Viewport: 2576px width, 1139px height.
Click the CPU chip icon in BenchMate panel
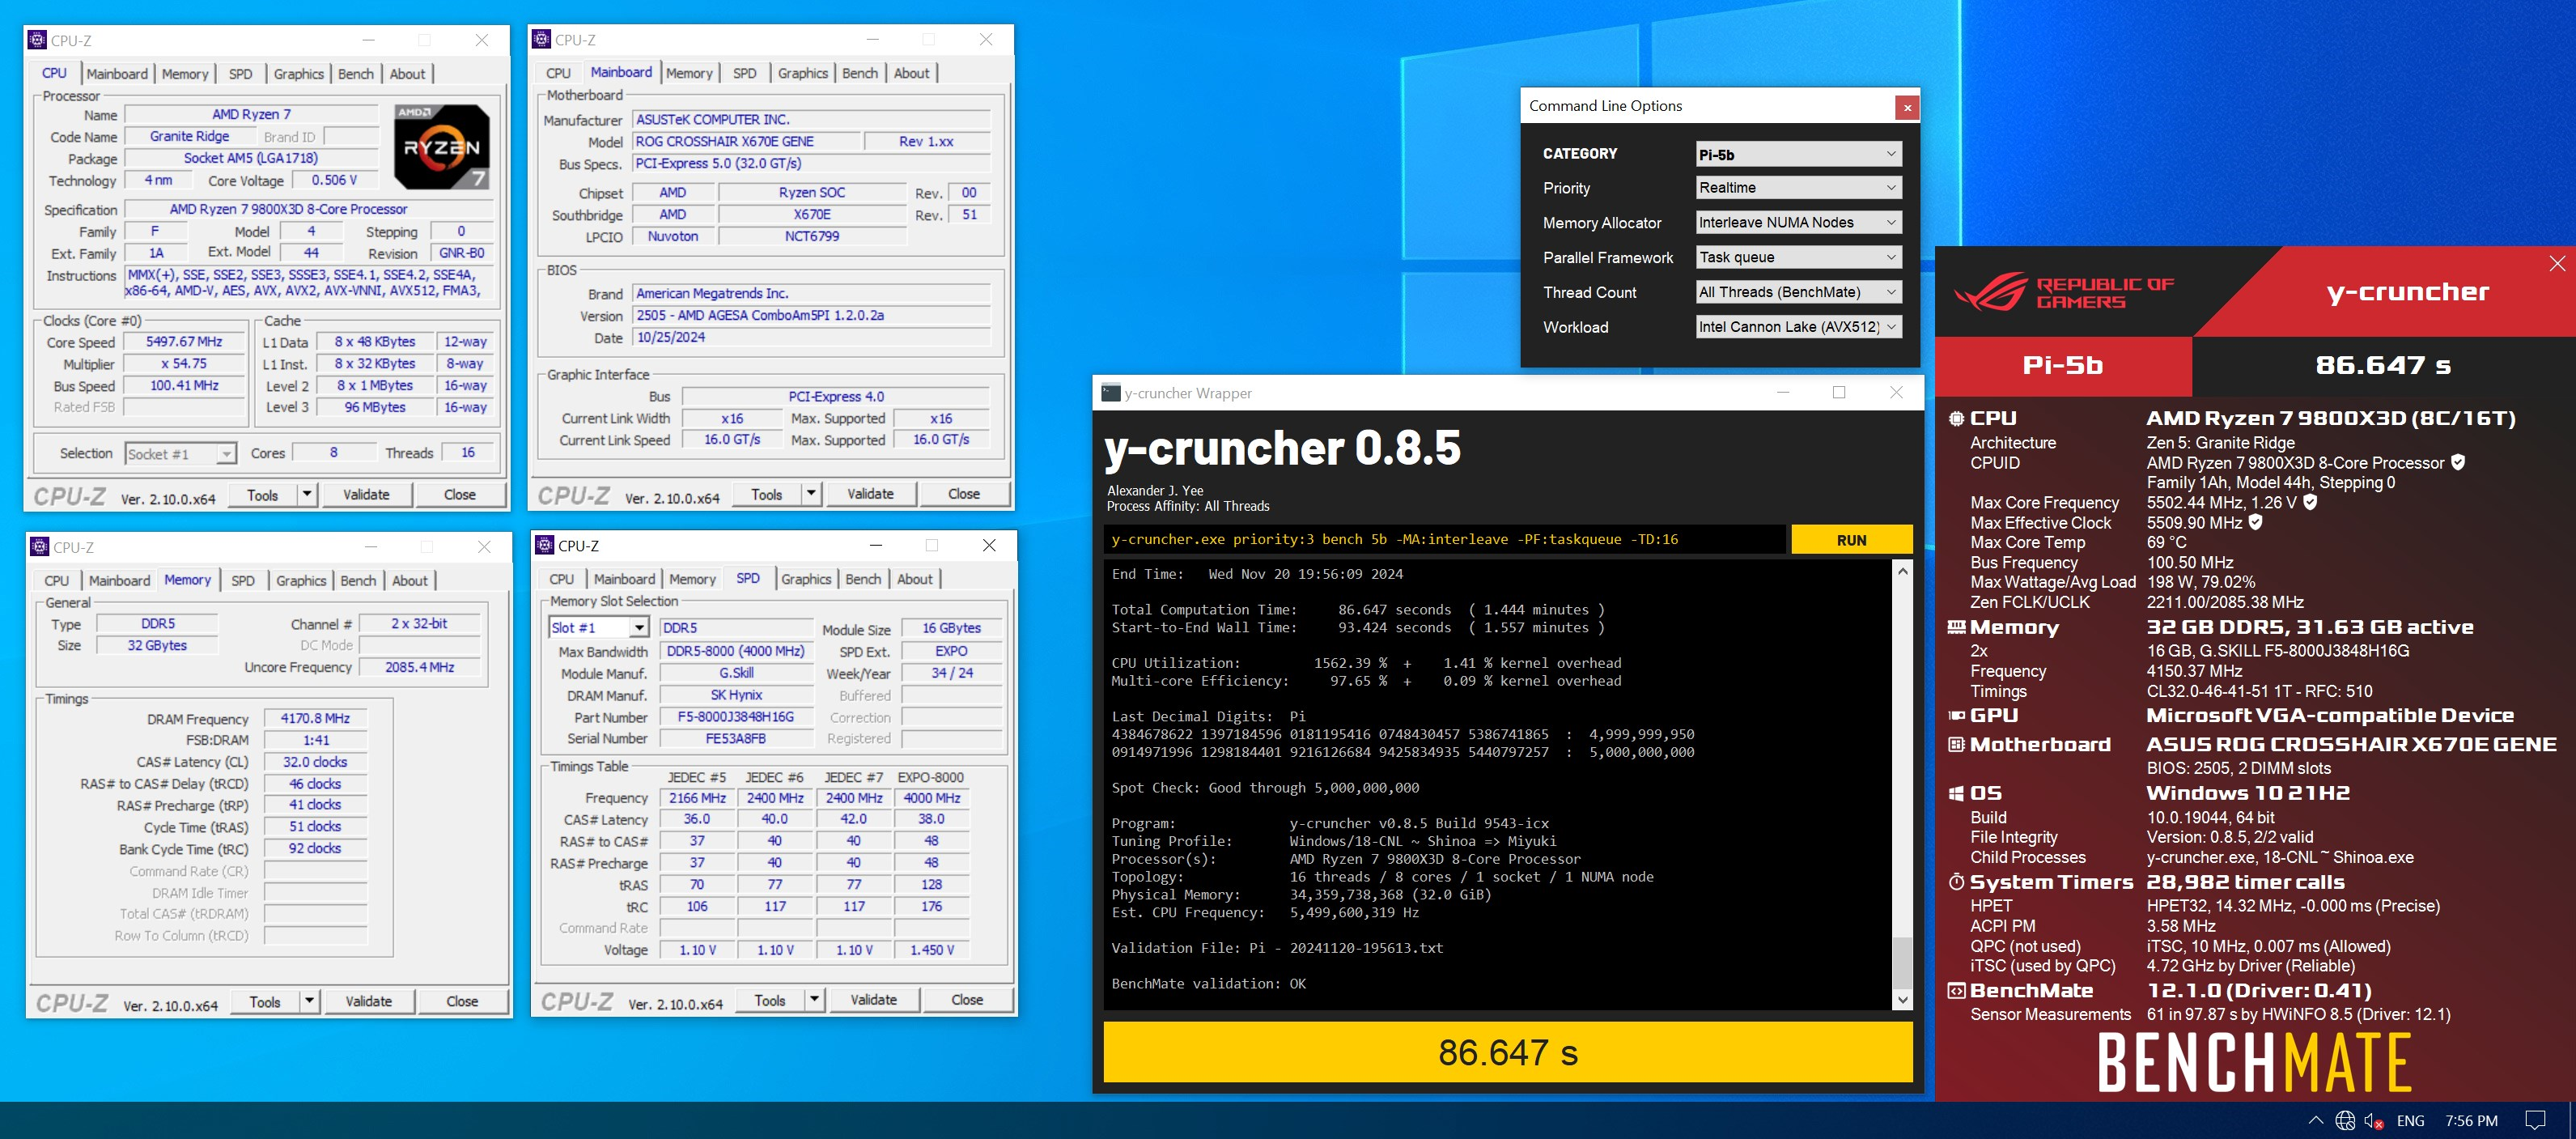click(x=1956, y=419)
